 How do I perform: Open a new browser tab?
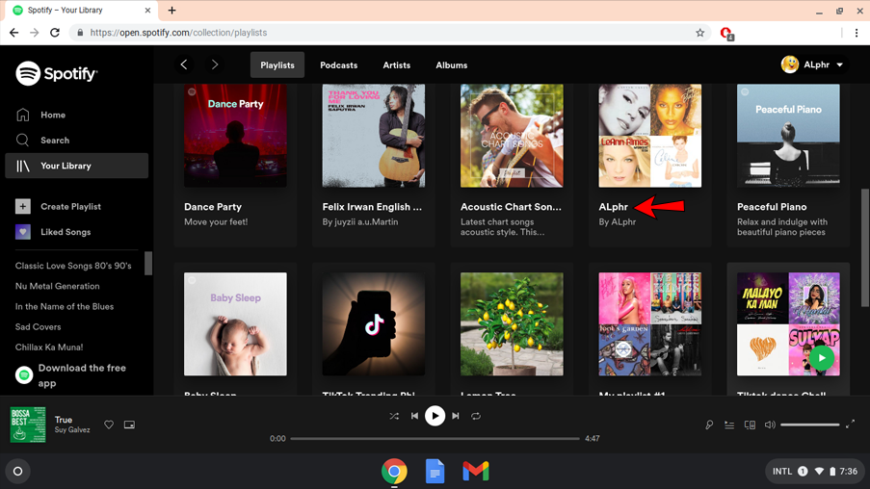click(x=172, y=10)
